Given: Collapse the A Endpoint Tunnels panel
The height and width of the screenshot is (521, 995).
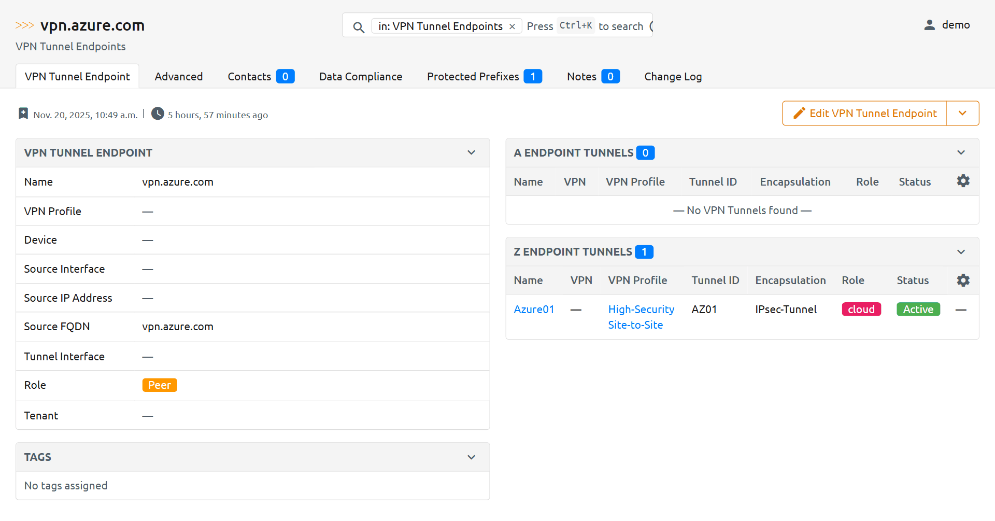Looking at the screenshot, I should click(961, 152).
